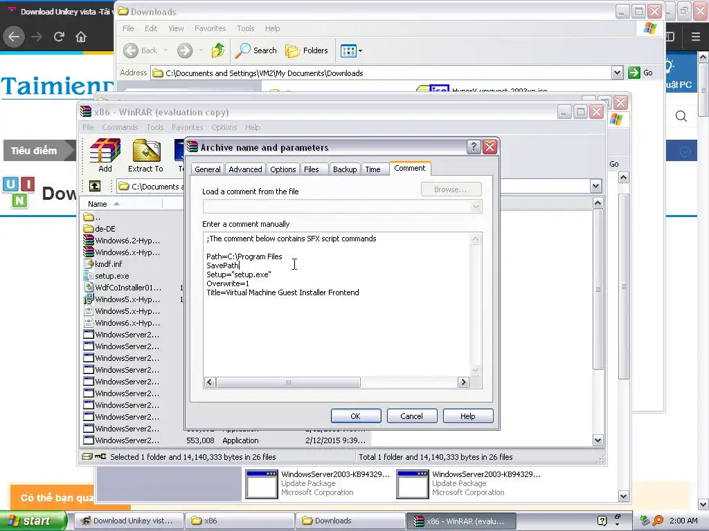Viewport: 709px width, 531px height.
Task: Open Folders pane in Downloads window
Action: [x=307, y=50]
